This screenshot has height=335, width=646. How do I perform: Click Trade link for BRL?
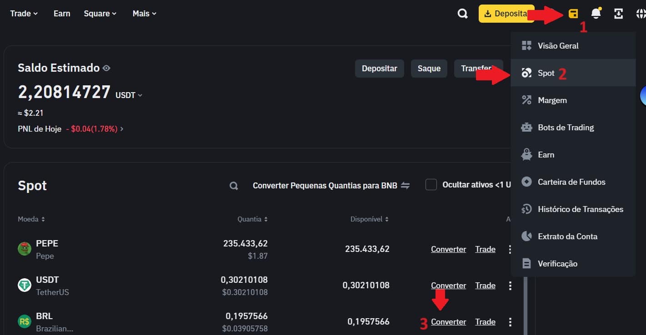click(x=485, y=322)
